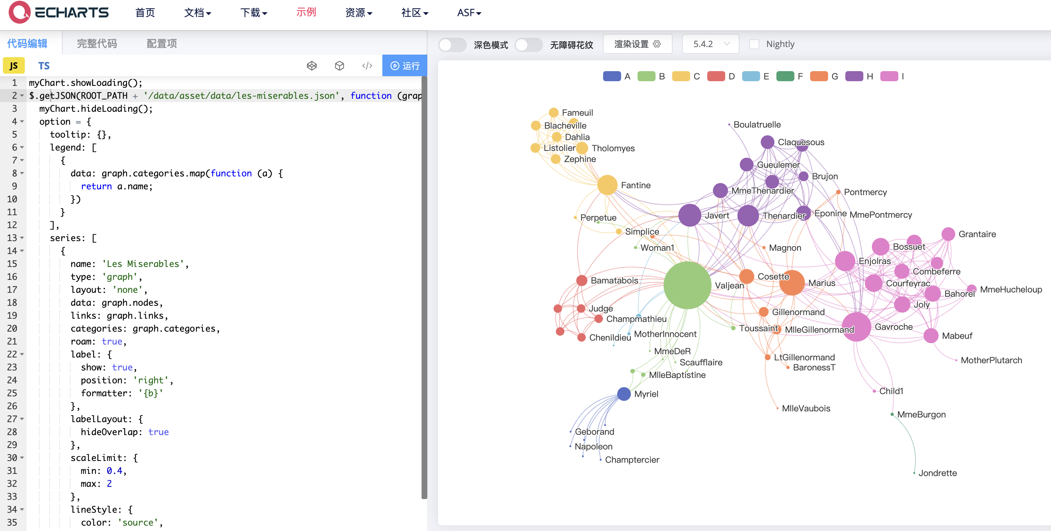Screen dimensions: 1051x531
Task: Select the pink Courfeyrac node
Action: point(874,283)
